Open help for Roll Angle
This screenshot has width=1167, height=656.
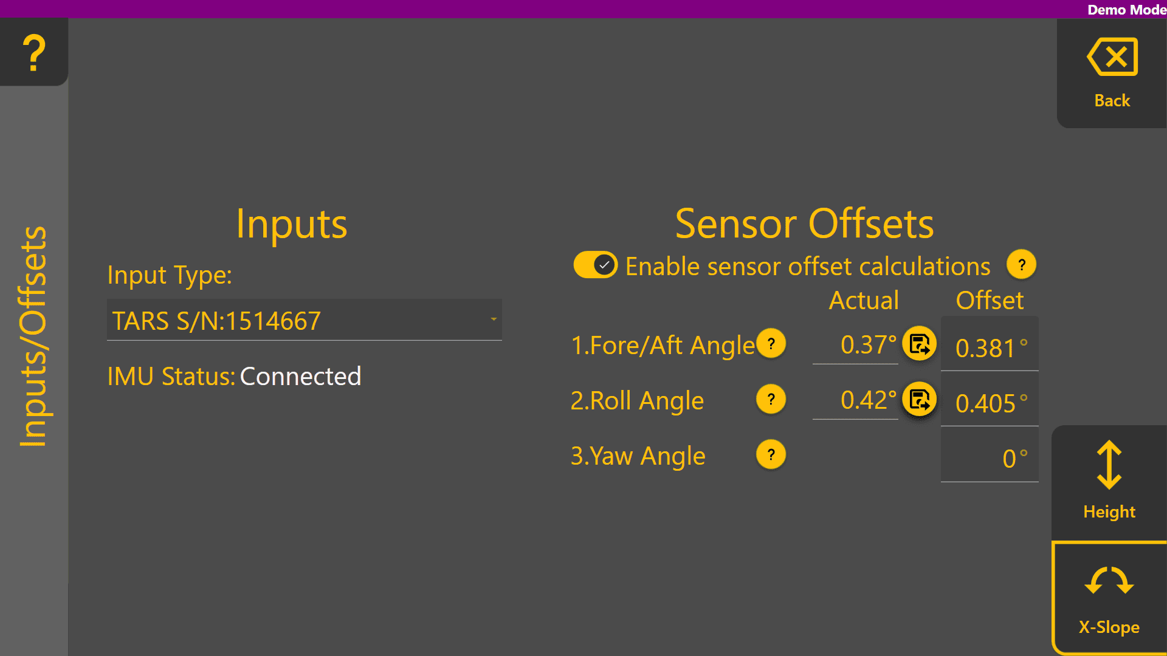tap(771, 399)
